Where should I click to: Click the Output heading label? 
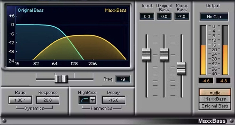(x=213, y=6)
